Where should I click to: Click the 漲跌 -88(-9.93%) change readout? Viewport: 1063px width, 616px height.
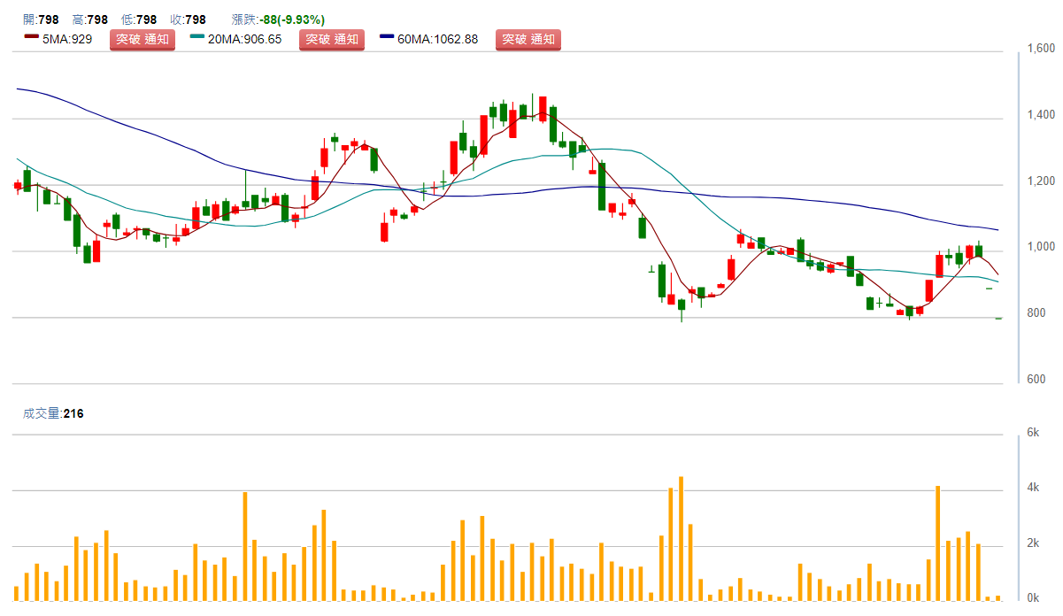tap(277, 19)
